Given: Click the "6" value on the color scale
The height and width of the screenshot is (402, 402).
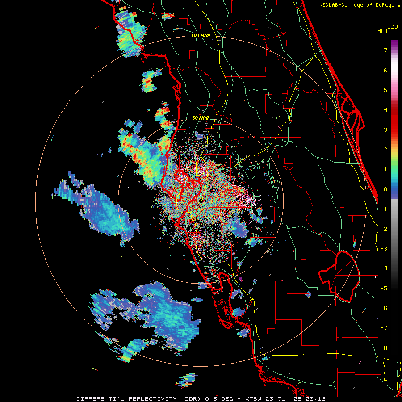Looking at the screenshot, I should click(385, 70).
